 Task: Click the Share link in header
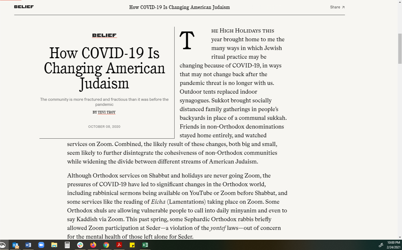coord(337,7)
